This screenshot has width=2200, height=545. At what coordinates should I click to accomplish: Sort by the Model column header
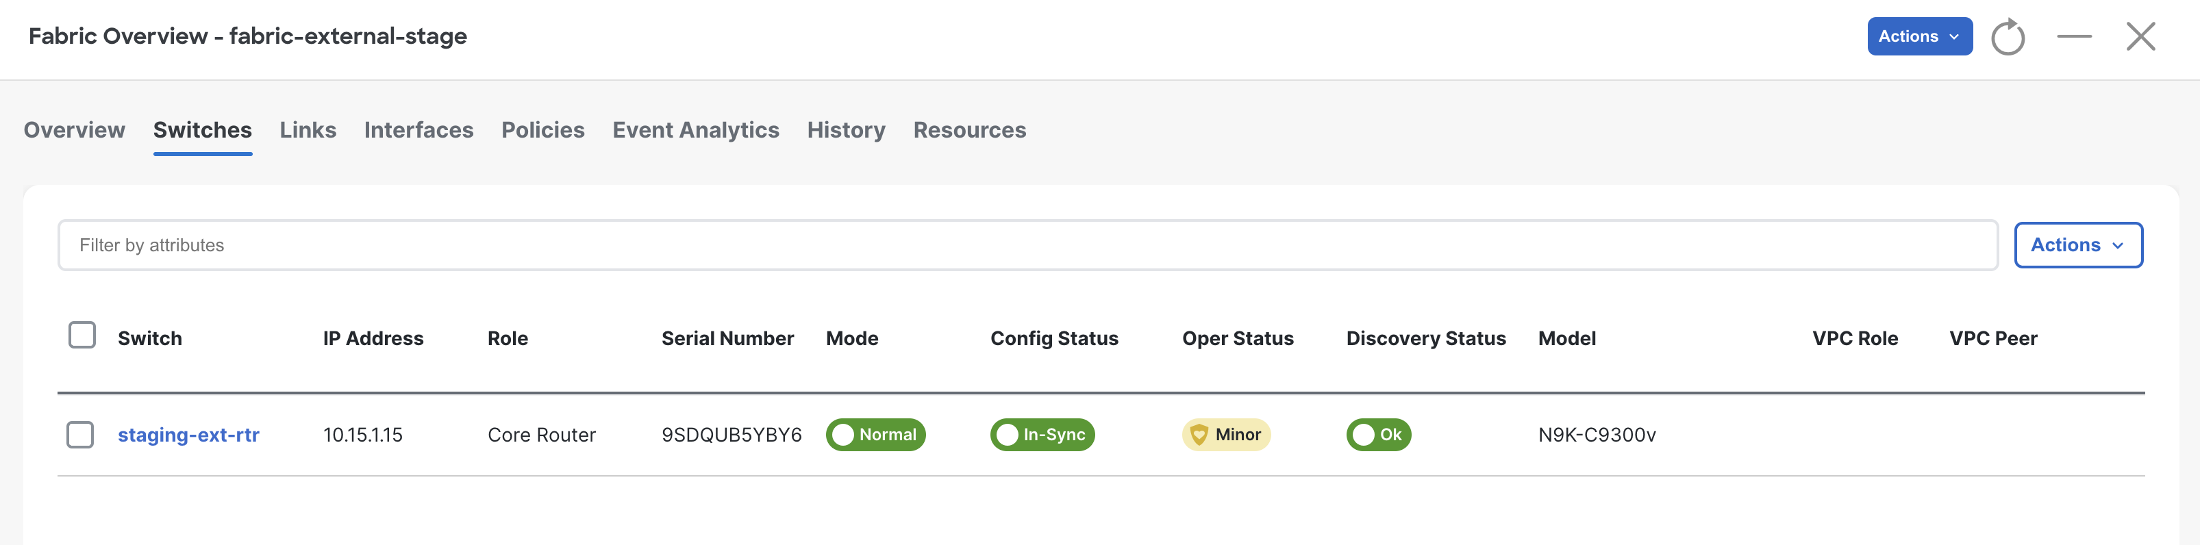(x=1566, y=338)
